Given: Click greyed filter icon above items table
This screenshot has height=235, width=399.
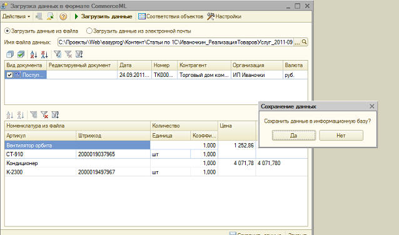Looking at the screenshot, I should 33,115.
